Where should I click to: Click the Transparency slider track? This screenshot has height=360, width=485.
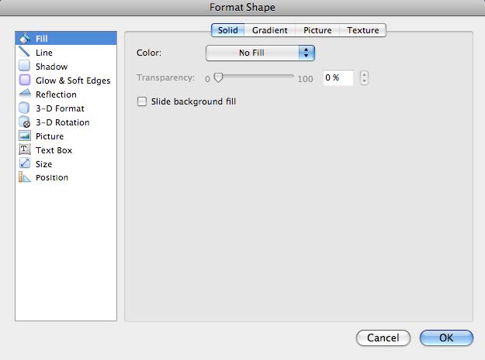(255, 78)
